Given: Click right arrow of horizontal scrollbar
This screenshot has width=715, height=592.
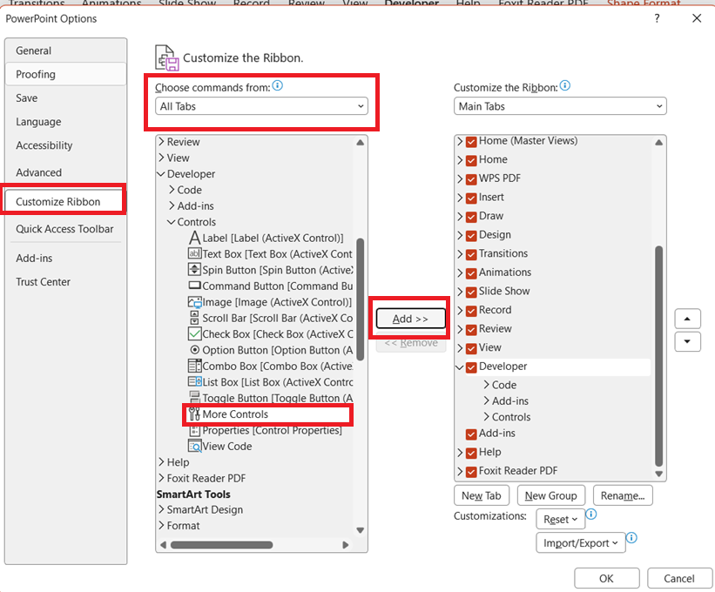Looking at the screenshot, I should coord(346,545).
